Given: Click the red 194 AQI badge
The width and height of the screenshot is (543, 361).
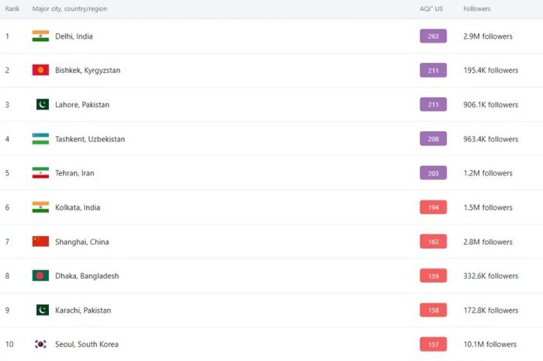Looking at the screenshot, I should click(433, 207).
